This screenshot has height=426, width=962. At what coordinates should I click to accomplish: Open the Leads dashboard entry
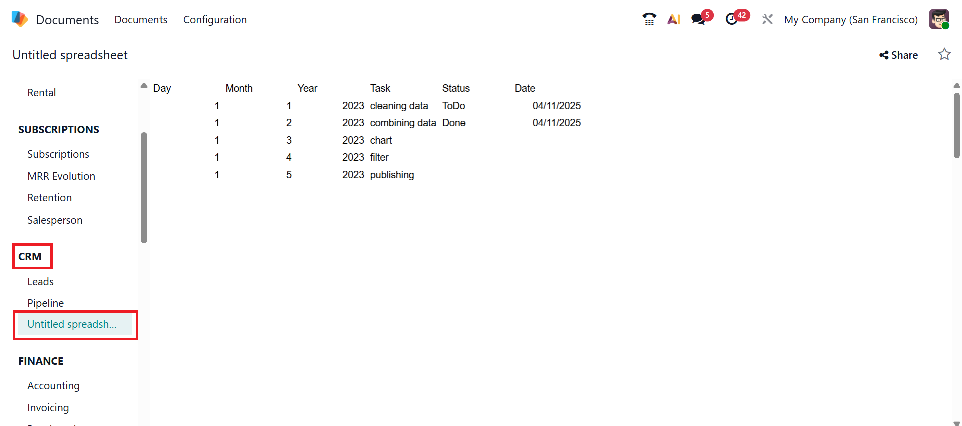40,281
